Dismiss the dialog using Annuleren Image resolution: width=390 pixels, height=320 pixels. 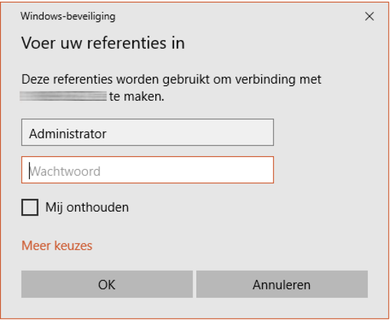pos(282,285)
